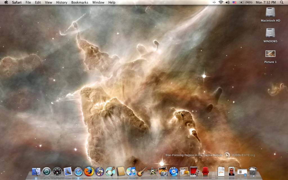Open the Window menu
Viewport: 288px width, 180px height.
point(98,2)
